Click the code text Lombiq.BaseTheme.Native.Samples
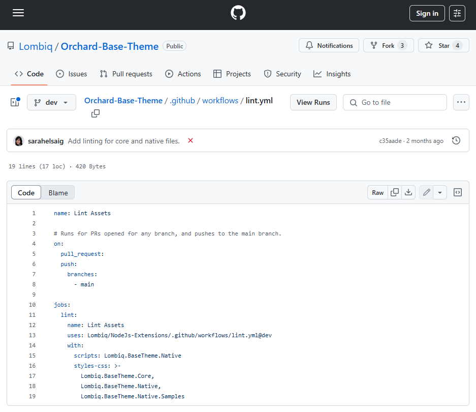Image resolution: width=476 pixels, height=412 pixels. [133, 396]
